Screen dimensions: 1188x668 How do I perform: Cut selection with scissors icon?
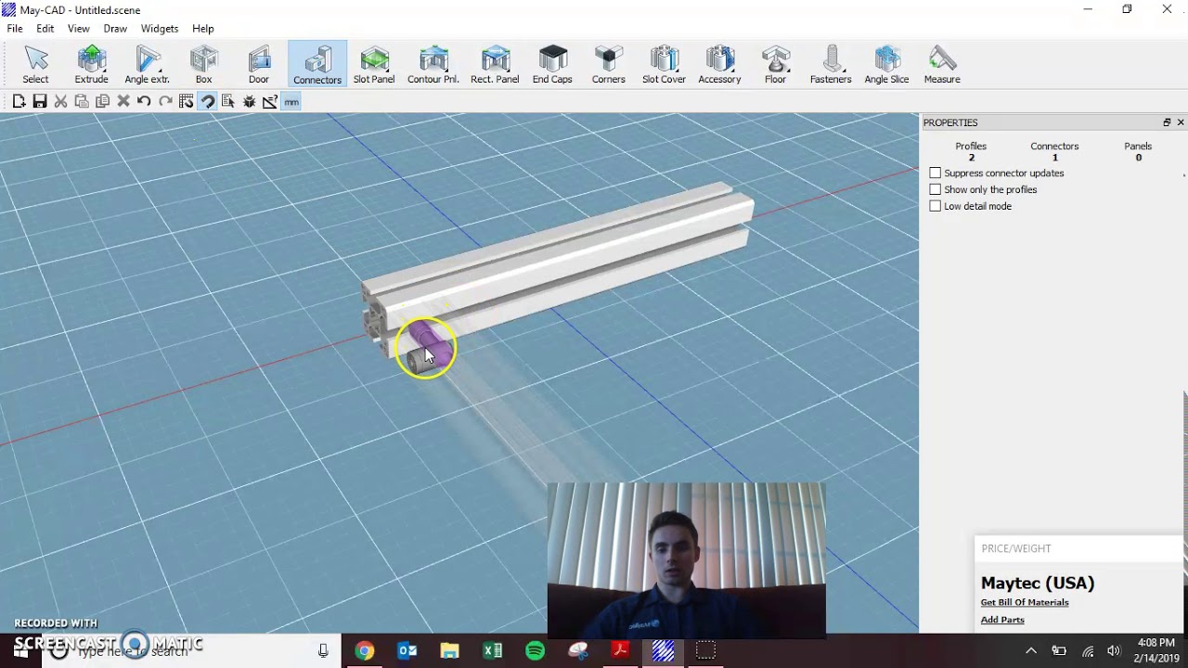click(60, 101)
